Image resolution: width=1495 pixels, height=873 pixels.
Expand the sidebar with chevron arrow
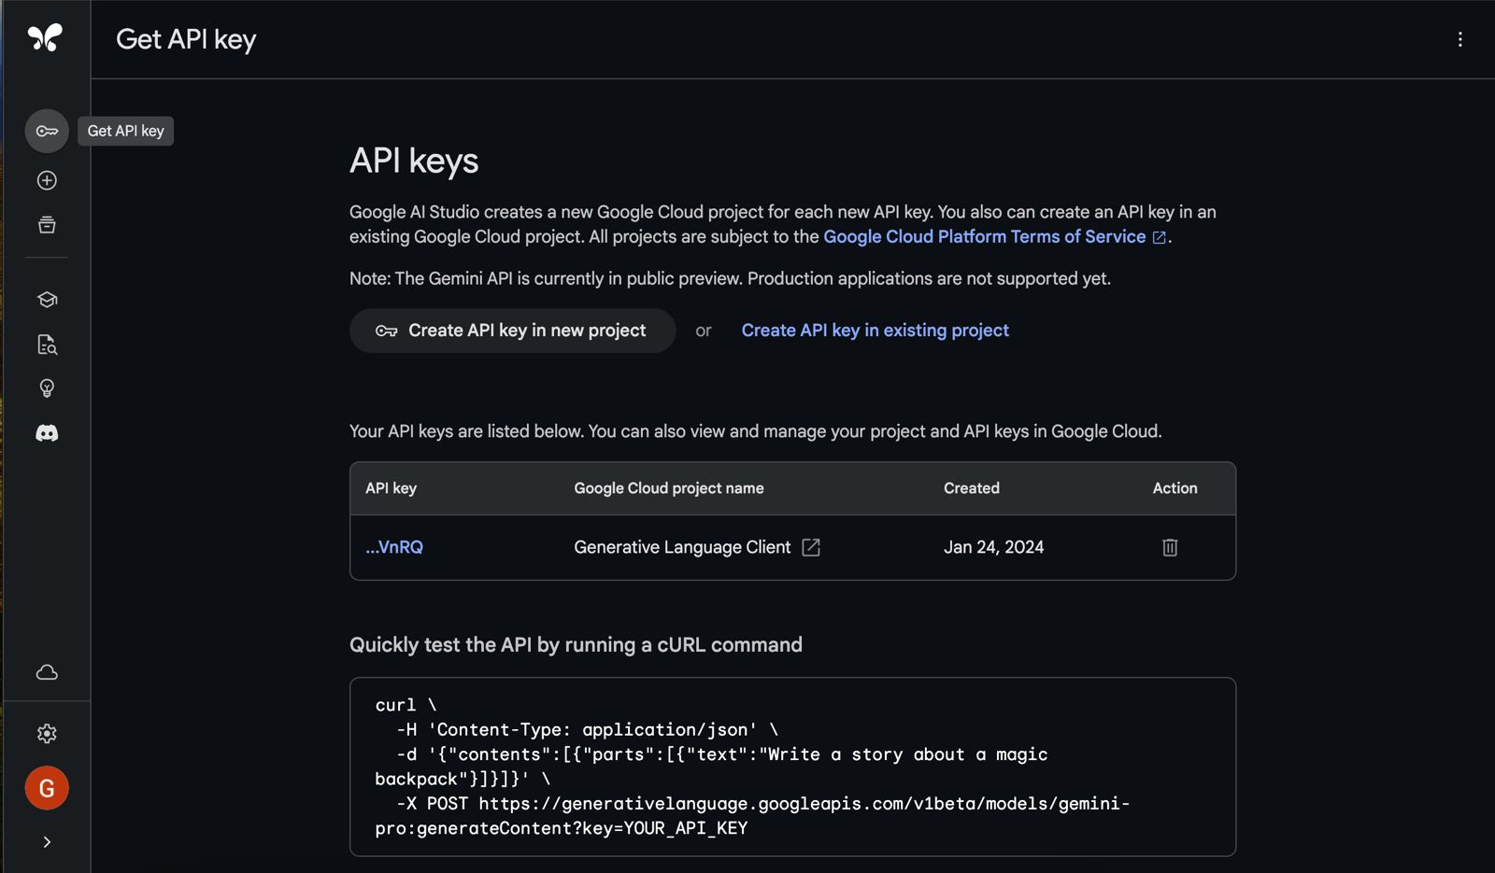(47, 842)
